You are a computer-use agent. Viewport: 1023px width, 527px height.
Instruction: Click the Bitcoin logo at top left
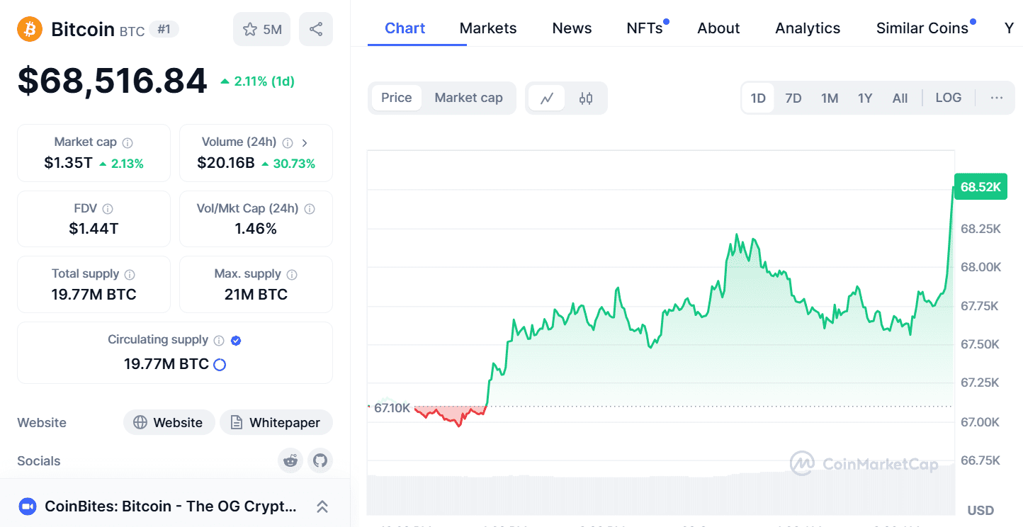(29, 29)
